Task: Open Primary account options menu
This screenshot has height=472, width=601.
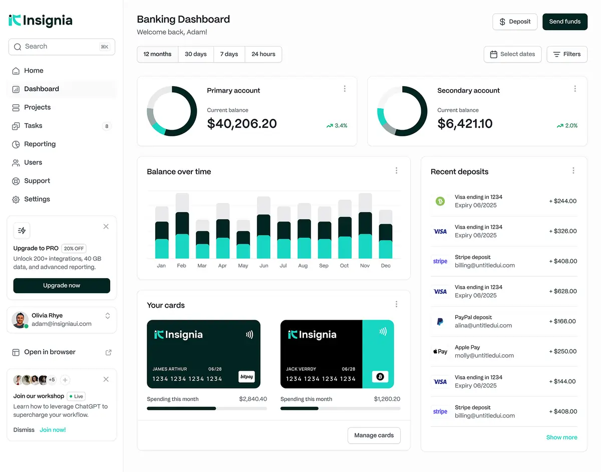Action: [x=345, y=89]
